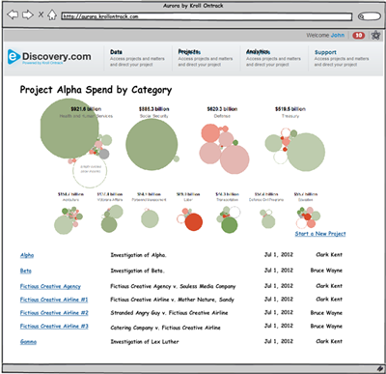Image resolution: width=386 pixels, height=374 pixels.
Task: Open the settings gear icon near Welcome
Action: click(x=375, y=35)
